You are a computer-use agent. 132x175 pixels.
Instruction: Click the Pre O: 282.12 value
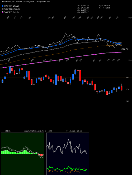(83, 6)
